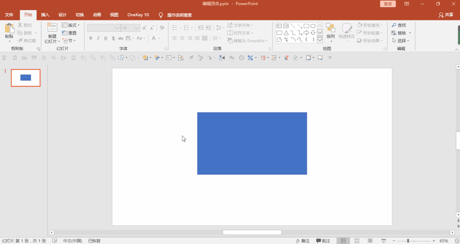Select slide 1 thumbnail
Image resolution: width=460 pixels, height=244 pixels.
tap(26, 78)
